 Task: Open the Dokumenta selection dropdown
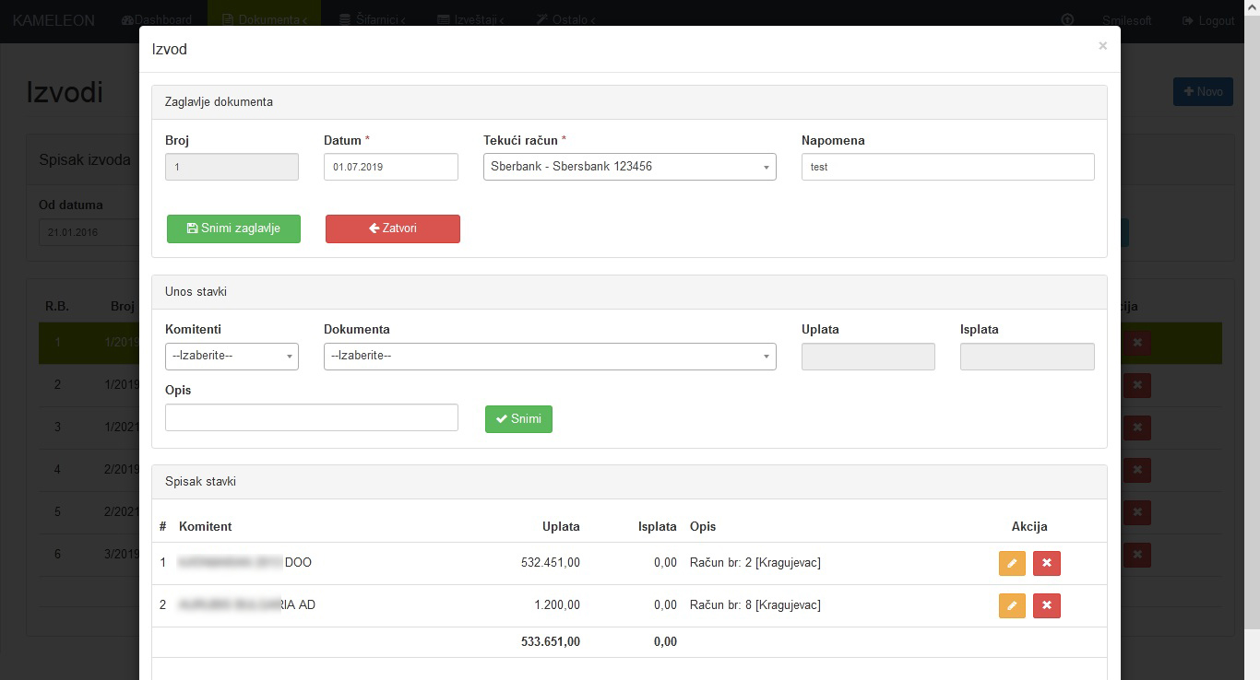pyautogui.click(x=550, y=357)
